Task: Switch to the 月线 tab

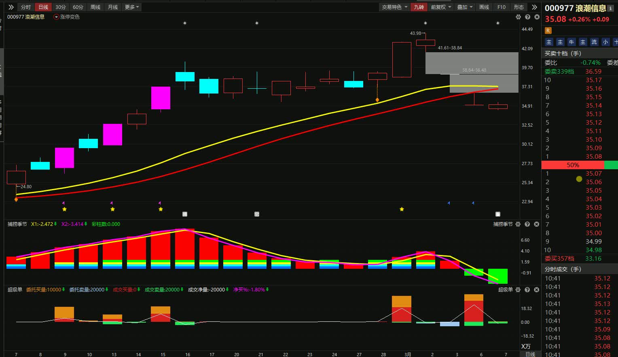Action: [113, 7]
